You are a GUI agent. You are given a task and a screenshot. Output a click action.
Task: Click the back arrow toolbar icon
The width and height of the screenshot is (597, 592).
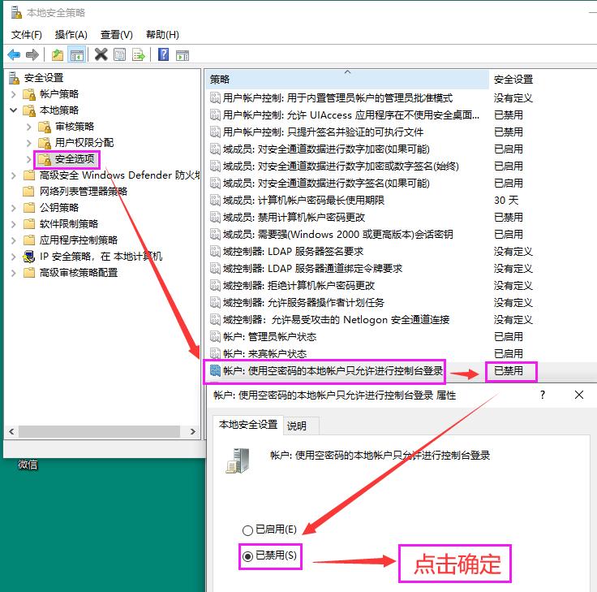coord(14,54)
